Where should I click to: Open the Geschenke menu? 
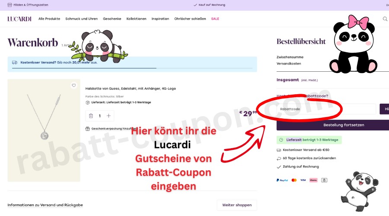click(x=112, y=19)
